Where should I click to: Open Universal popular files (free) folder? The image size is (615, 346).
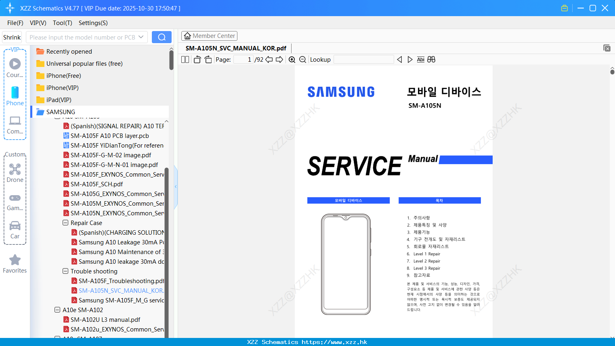click(x=84, y=63)
